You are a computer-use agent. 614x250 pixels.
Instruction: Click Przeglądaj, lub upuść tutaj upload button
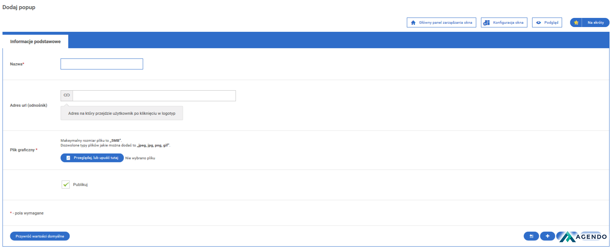[x=92, y=158]
